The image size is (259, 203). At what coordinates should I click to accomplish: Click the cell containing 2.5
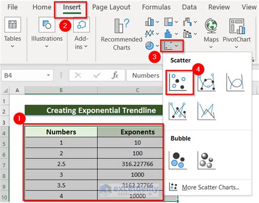pyautogui.click(x=61, y=164)
